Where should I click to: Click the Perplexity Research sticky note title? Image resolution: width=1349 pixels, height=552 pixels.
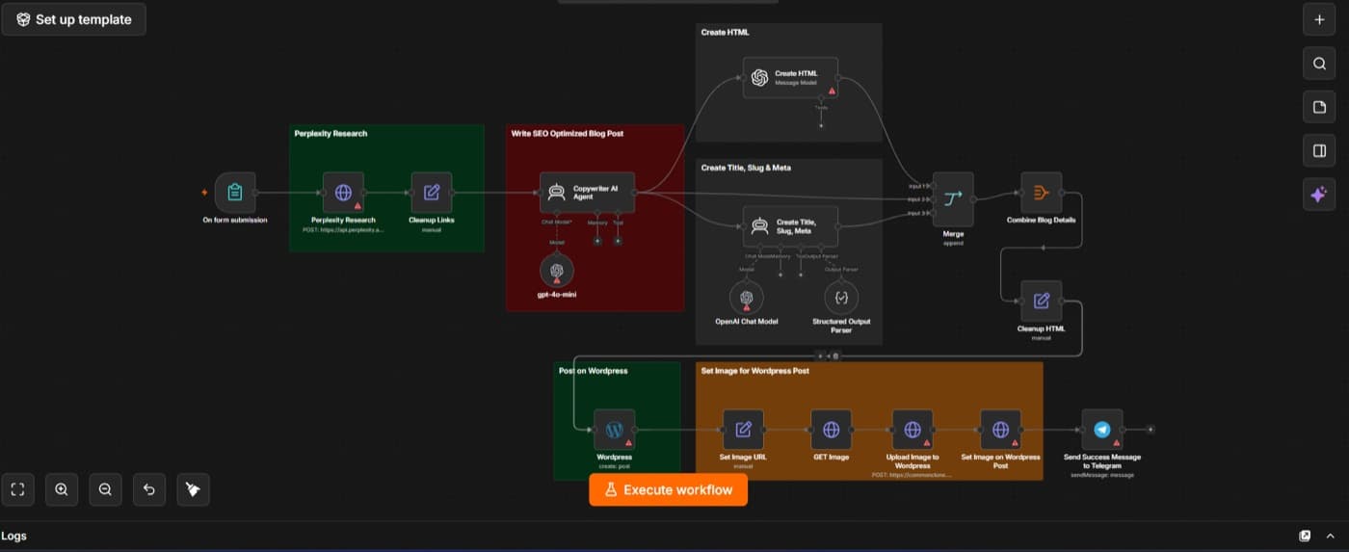[331, 133]
